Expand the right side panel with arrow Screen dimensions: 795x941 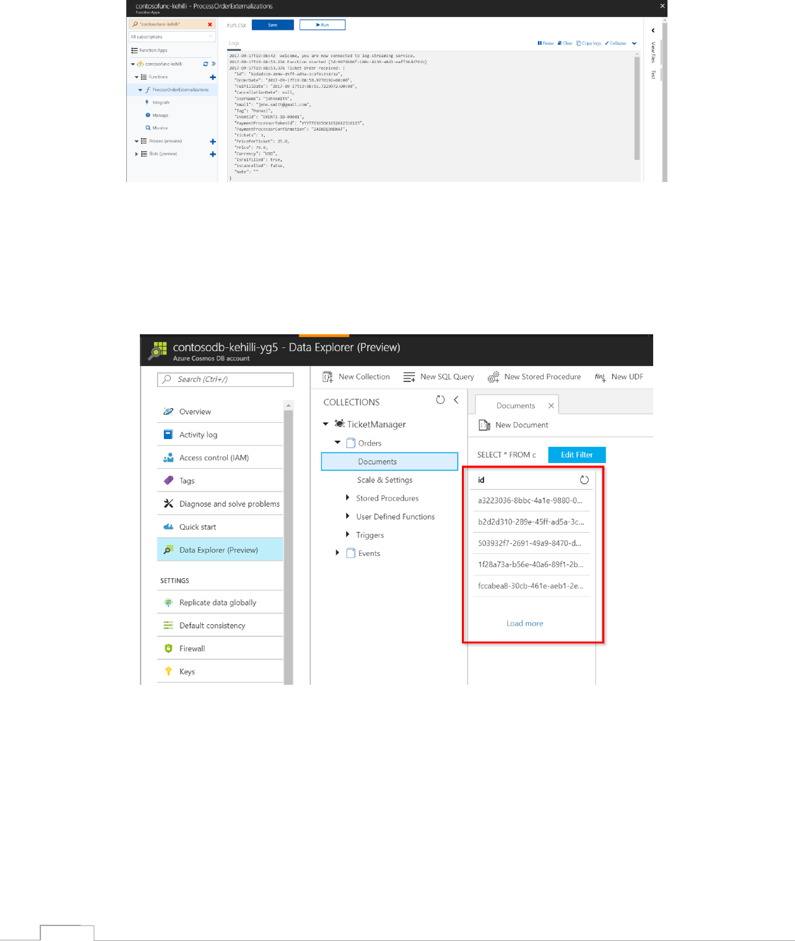[x=653, y=31]
